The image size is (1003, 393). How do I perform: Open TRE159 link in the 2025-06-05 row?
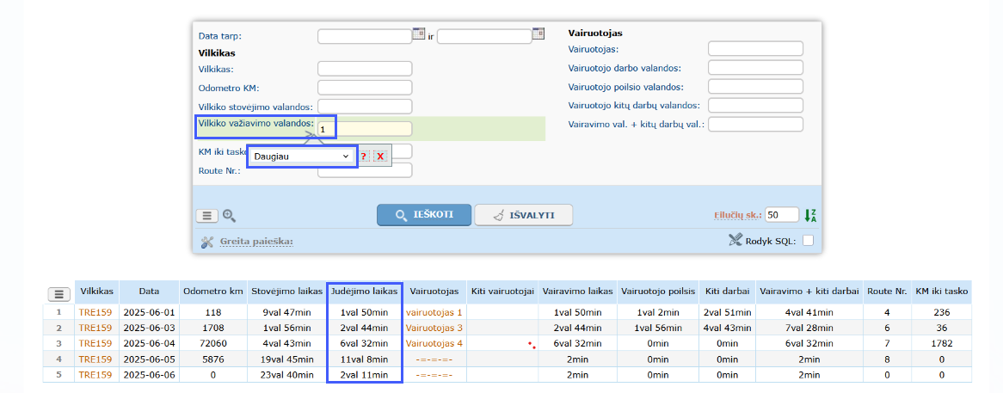[96, 359]
